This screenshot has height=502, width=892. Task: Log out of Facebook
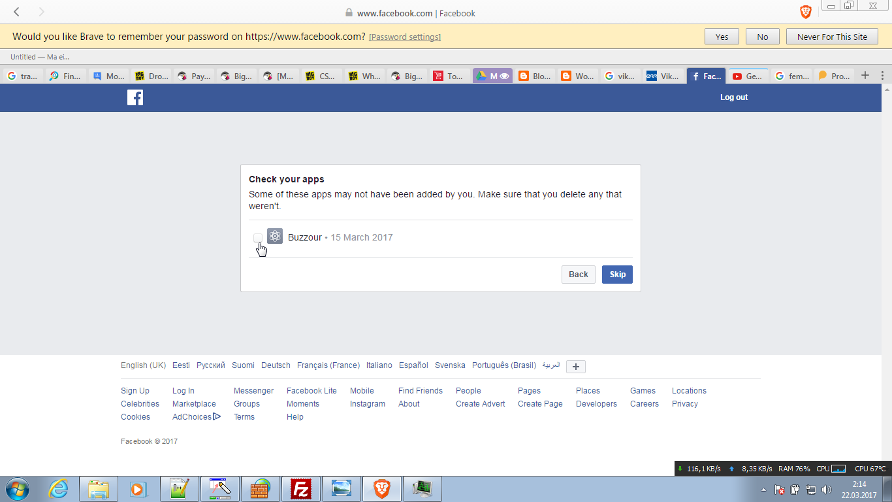point(734,97)
